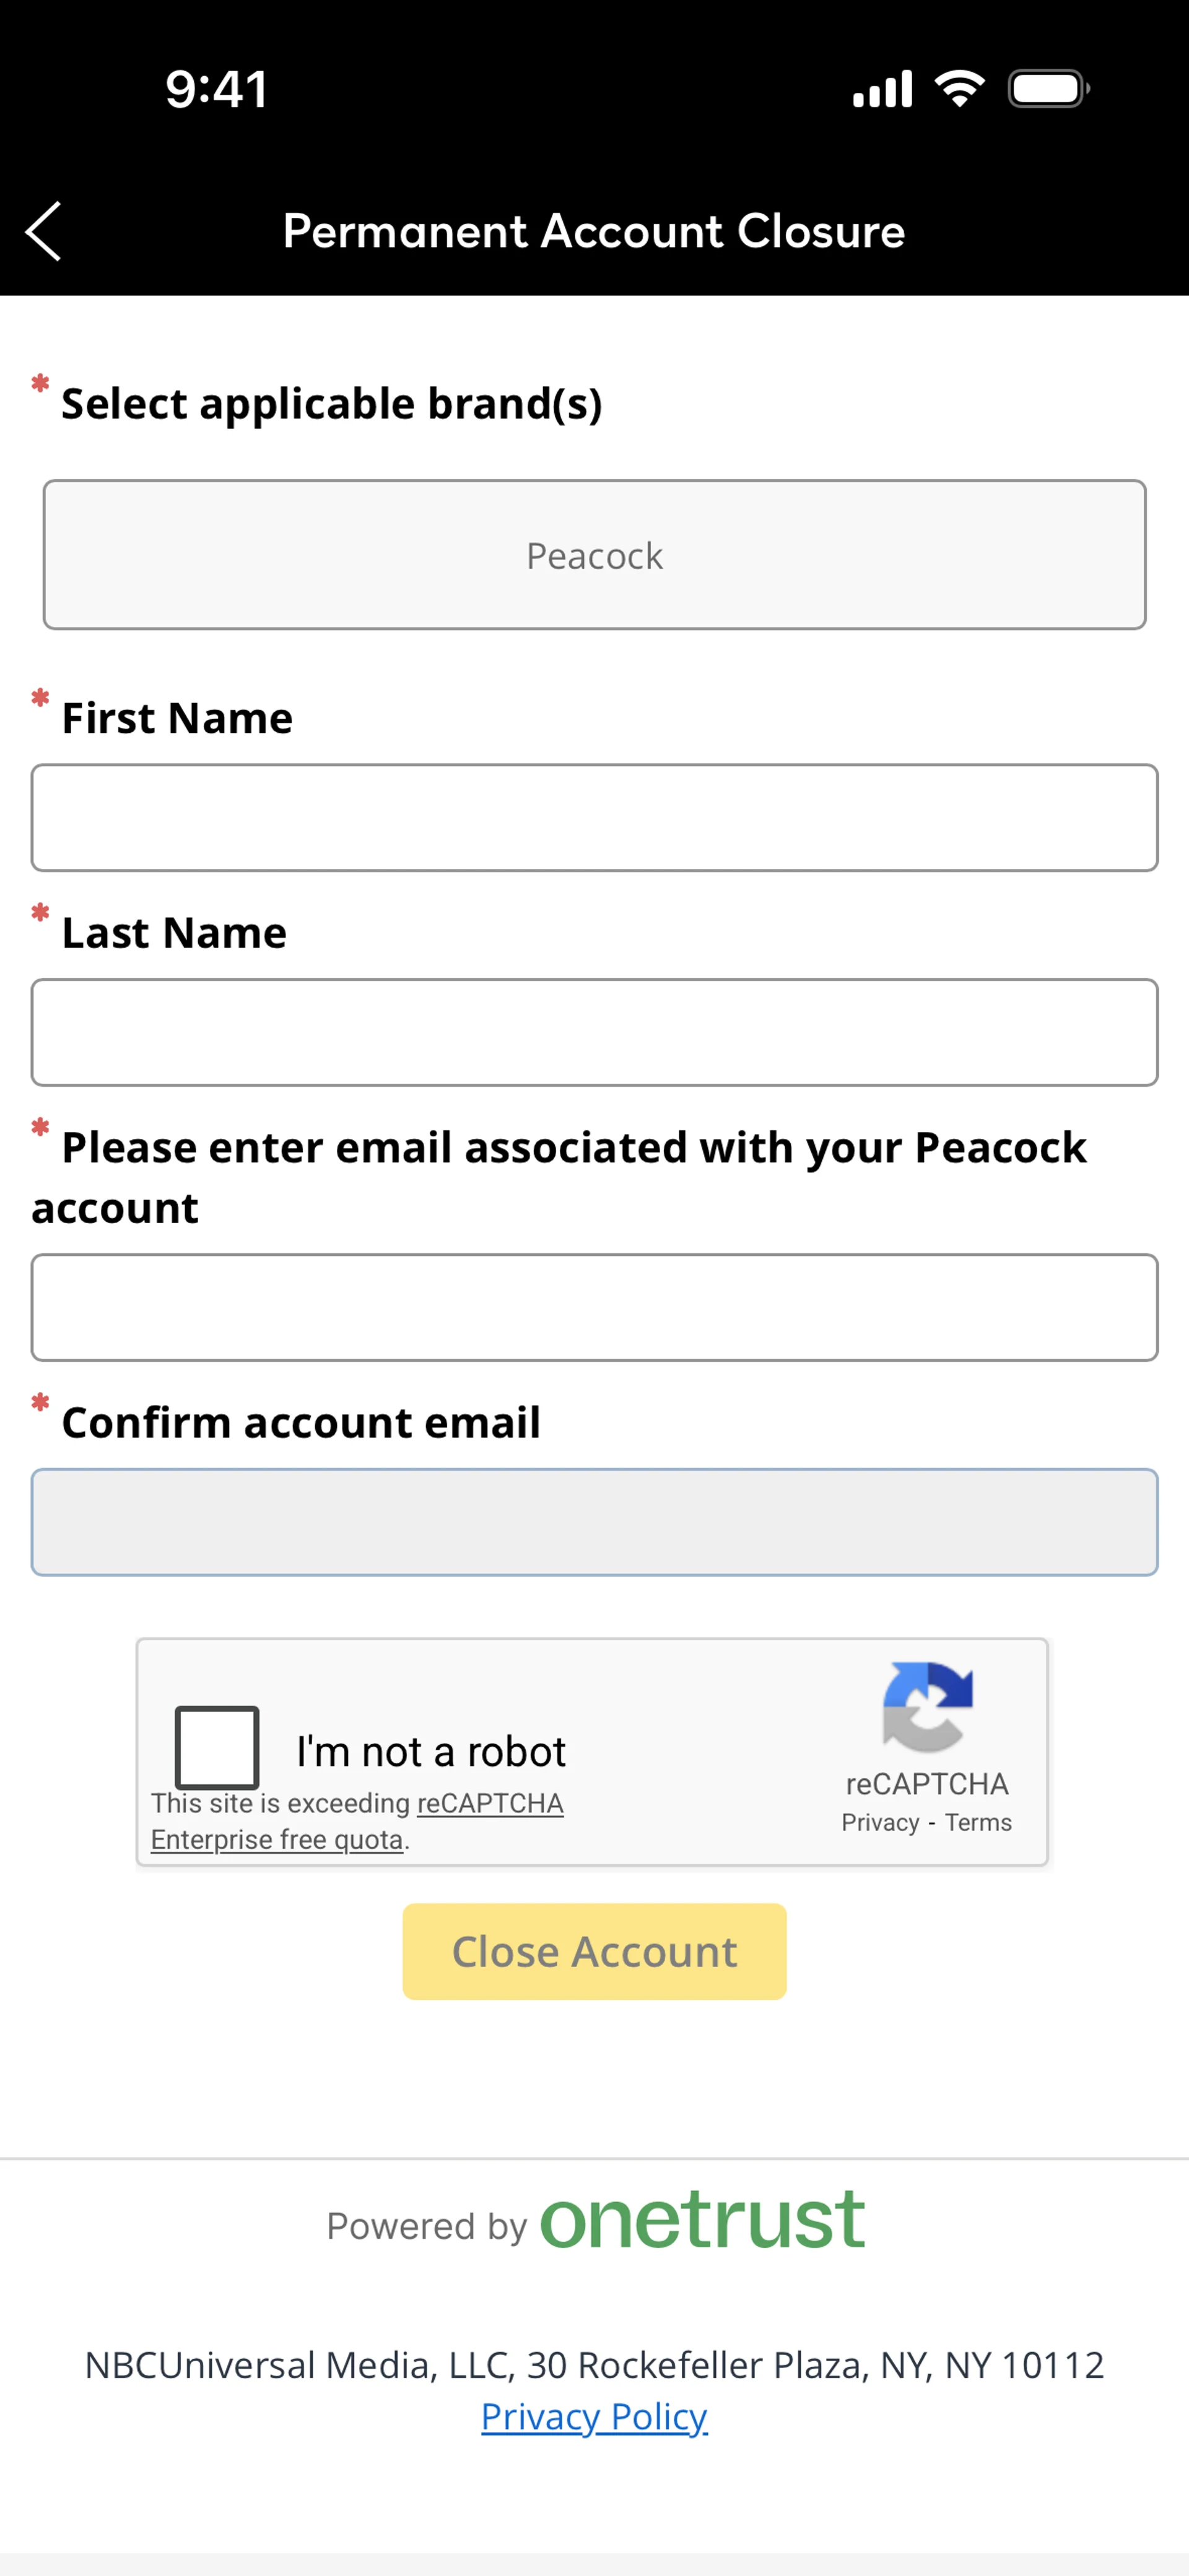Check the I'm not a robot checkbox

217,1747
